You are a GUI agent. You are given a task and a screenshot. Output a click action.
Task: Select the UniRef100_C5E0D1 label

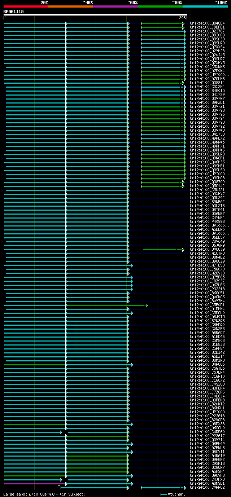[207, 305]
